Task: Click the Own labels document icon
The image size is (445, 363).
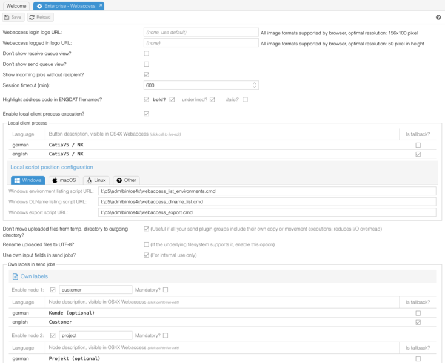Action: click(15, 276)
